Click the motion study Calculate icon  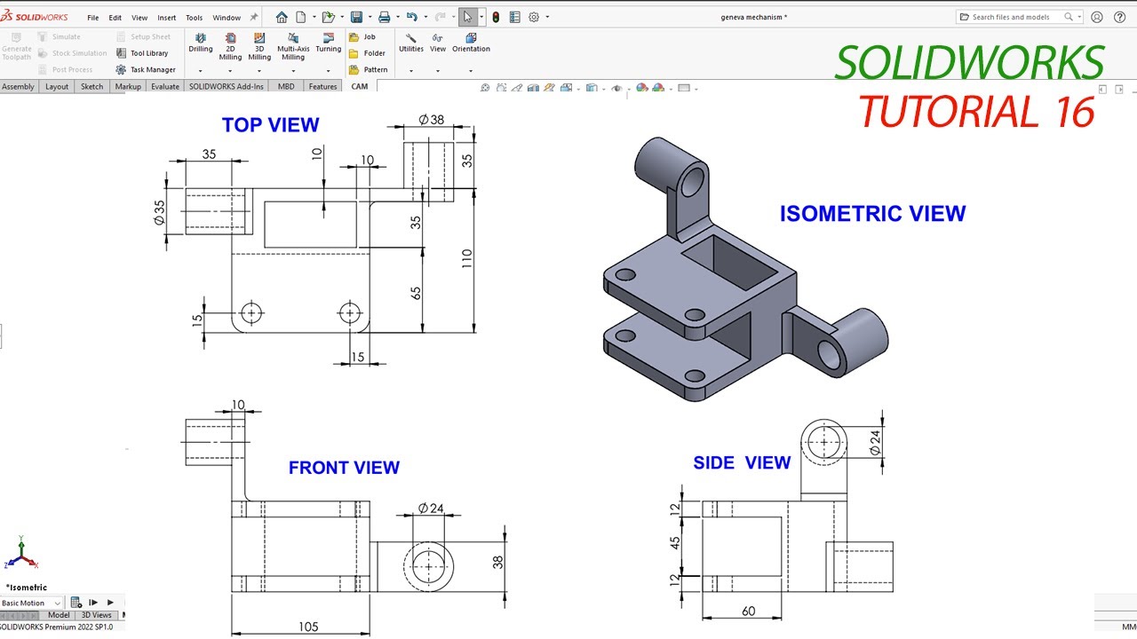[76, 603]
